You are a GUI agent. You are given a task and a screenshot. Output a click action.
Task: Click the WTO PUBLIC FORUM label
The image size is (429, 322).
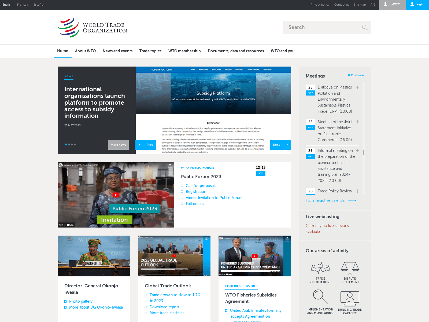[x=197, y=168]
